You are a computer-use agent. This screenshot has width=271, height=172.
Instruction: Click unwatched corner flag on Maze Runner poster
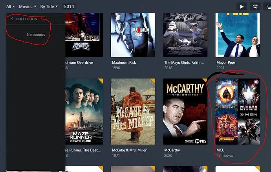pos(101,80)
